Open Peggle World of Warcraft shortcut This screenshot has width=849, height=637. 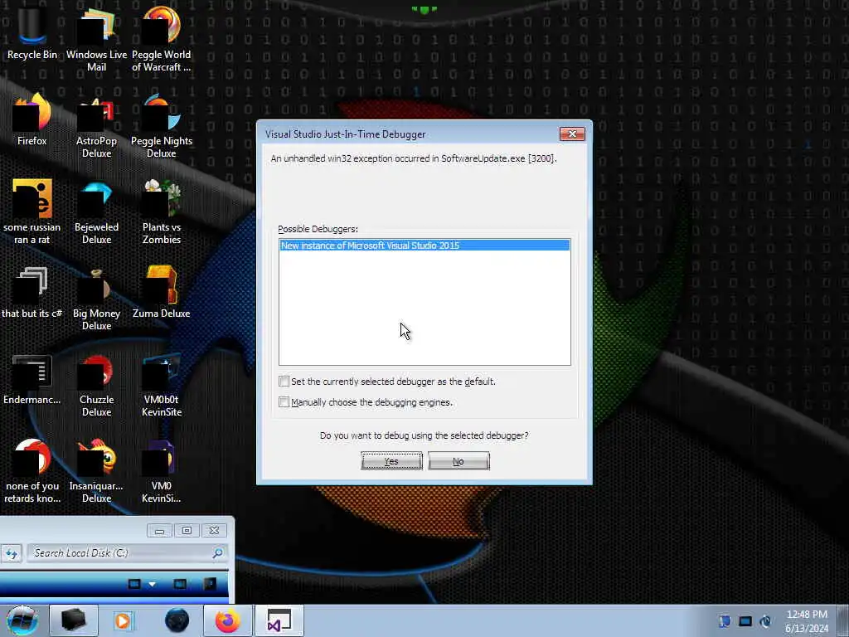162,38
